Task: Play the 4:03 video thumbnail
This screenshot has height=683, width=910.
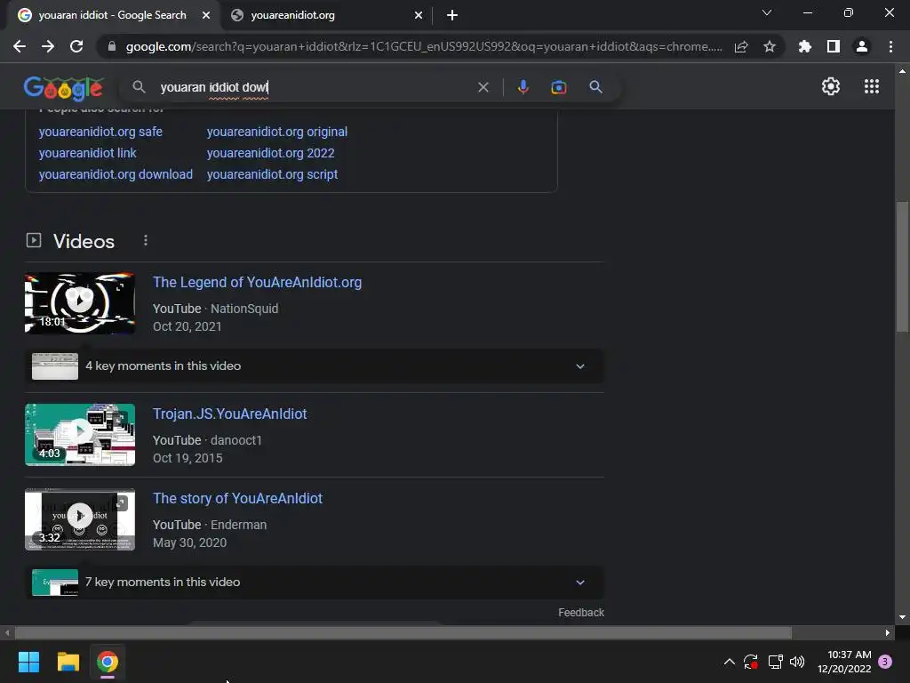Action: pos(79,434)
